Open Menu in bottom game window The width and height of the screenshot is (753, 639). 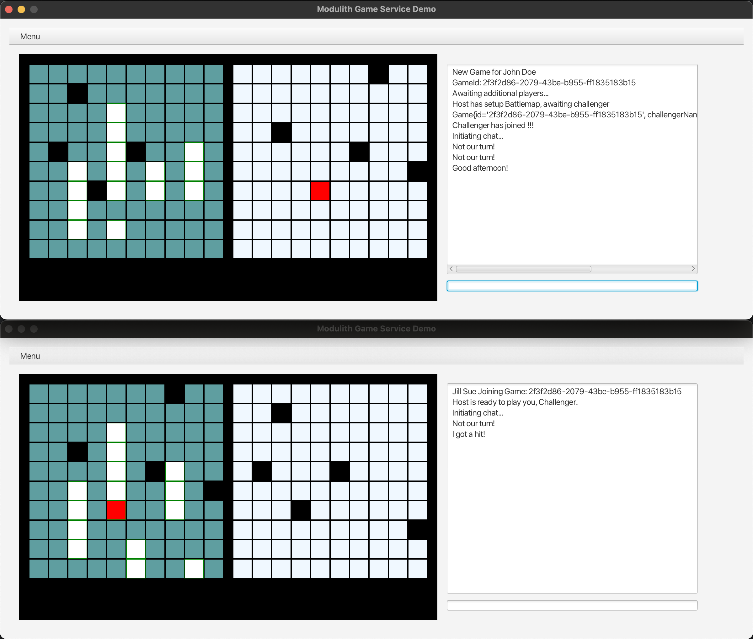click(30, 356)
